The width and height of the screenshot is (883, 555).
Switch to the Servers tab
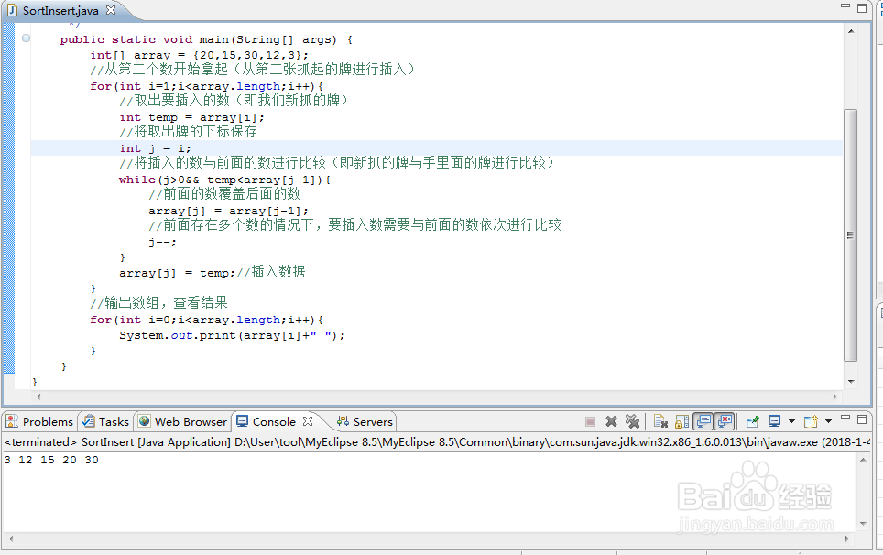point(373,421)
